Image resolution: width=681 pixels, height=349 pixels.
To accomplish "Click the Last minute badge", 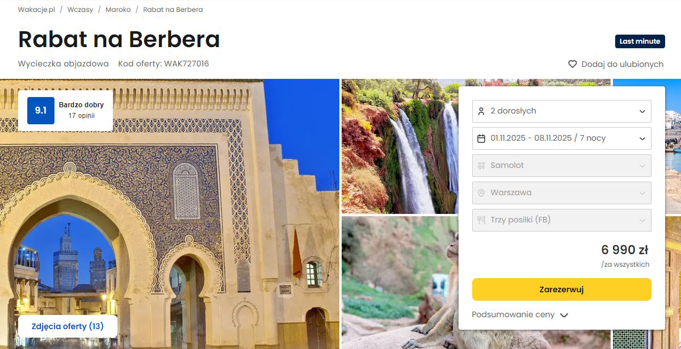I will 640,41.
